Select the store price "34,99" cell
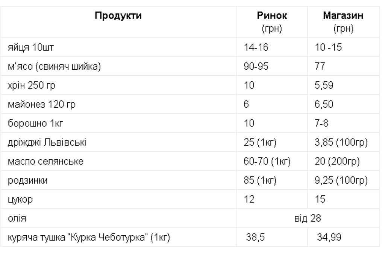 pos(328,238)
